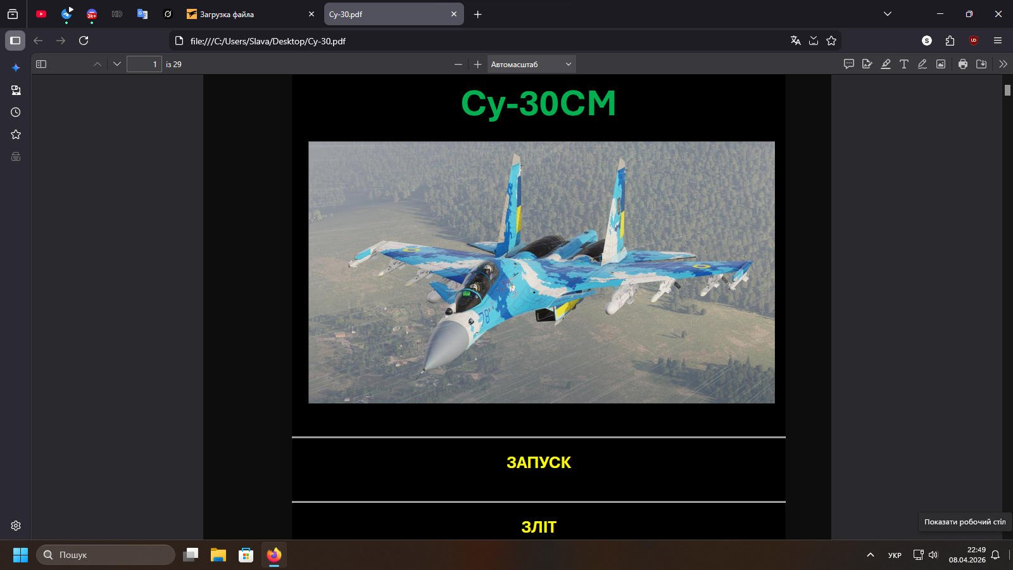The image size is (1013, 570).
Task: Open the list all tabs dropdown
Action: [x=888, y=14]
